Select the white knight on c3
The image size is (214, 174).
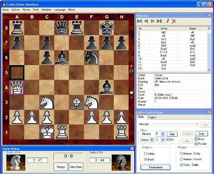pyautogui.click(x=47, y=102)
